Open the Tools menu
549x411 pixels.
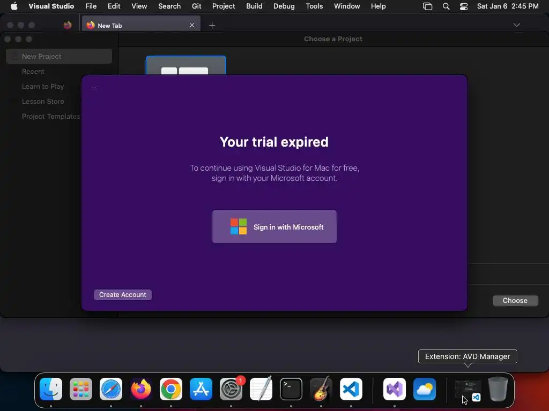pyautogui.click(x=314, y=6)
